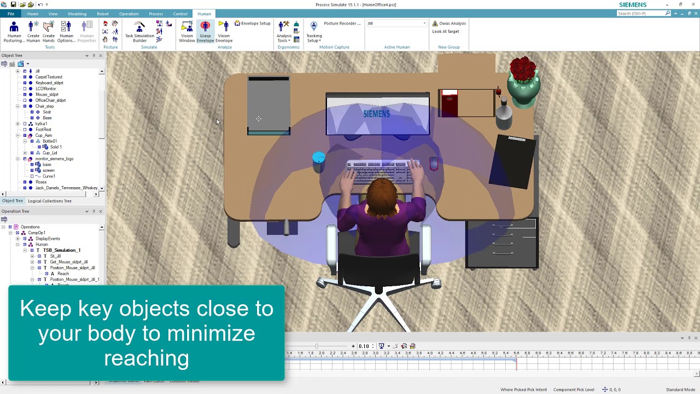Click the zoom-in plus icon in the Sequence Editor
This screenshot has width=700, height=394.
coord(353,346)
